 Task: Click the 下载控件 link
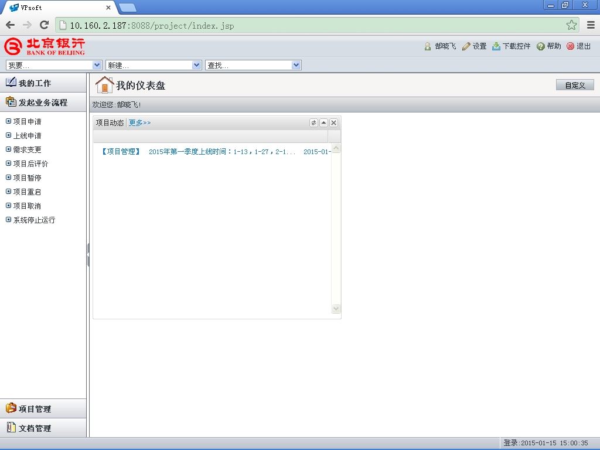[x=517, y=46]
